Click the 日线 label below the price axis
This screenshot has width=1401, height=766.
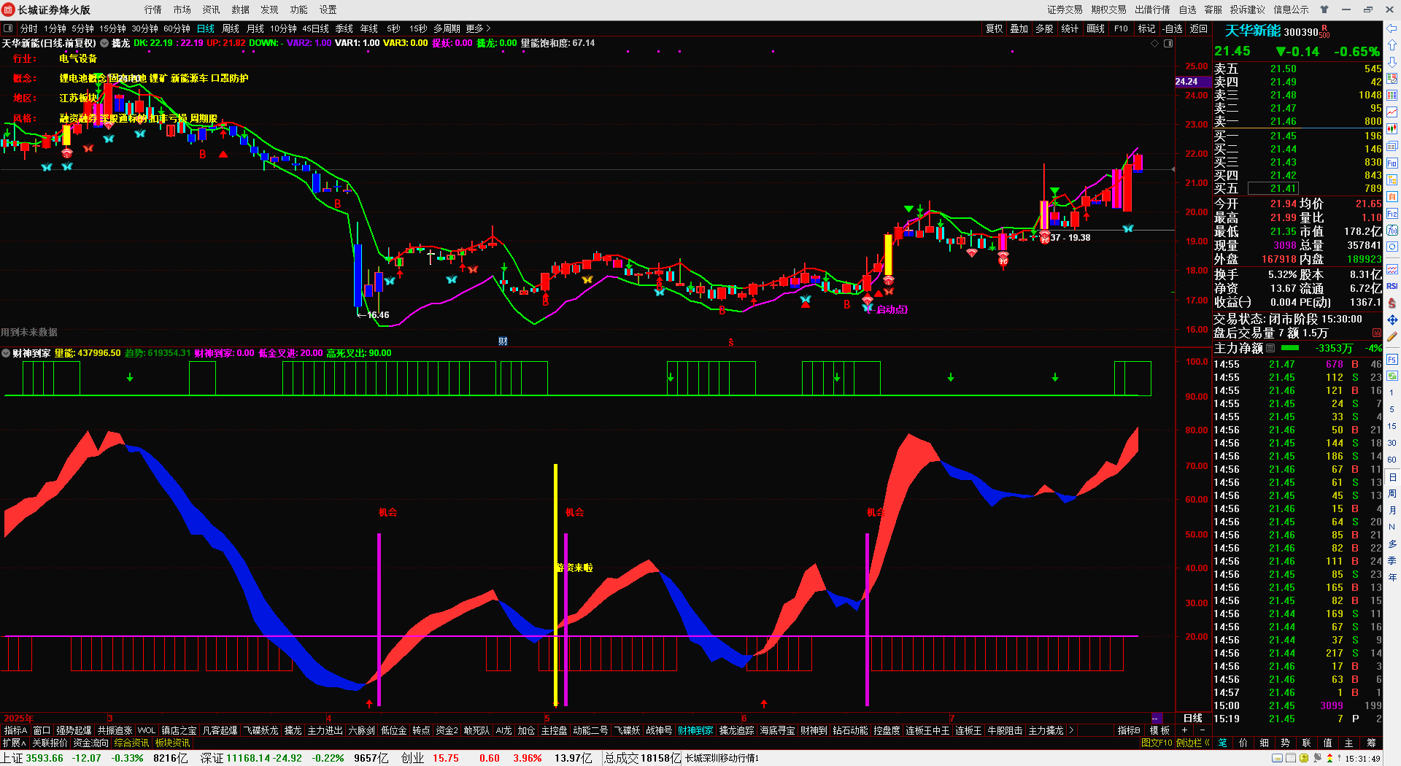click(x=1193, y=719)
